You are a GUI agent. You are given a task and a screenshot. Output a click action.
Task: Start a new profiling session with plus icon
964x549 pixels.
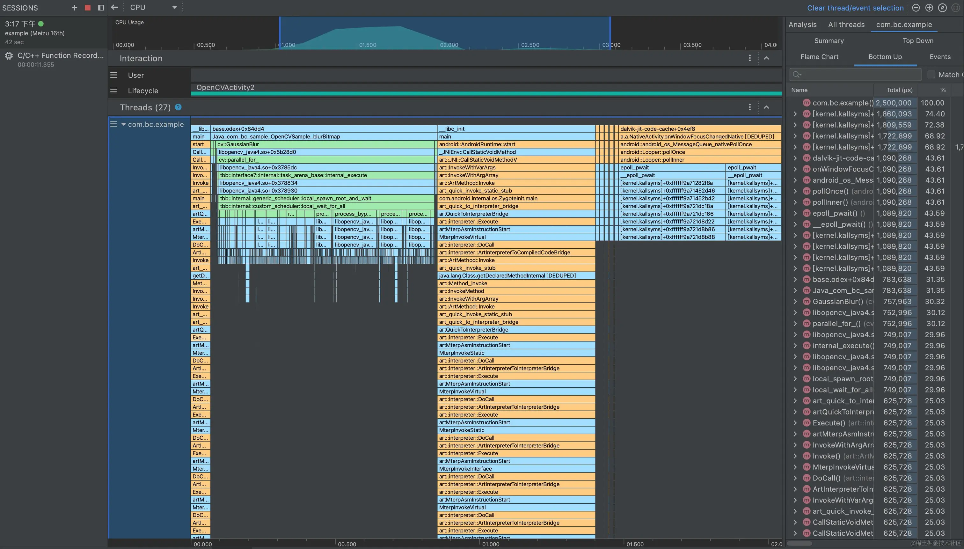tap(74, 8)
